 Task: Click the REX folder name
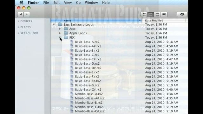pos(72,37)
